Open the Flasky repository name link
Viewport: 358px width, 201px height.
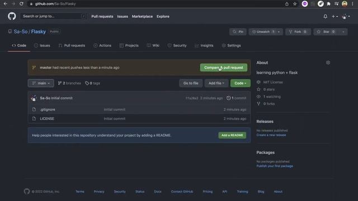39,32
